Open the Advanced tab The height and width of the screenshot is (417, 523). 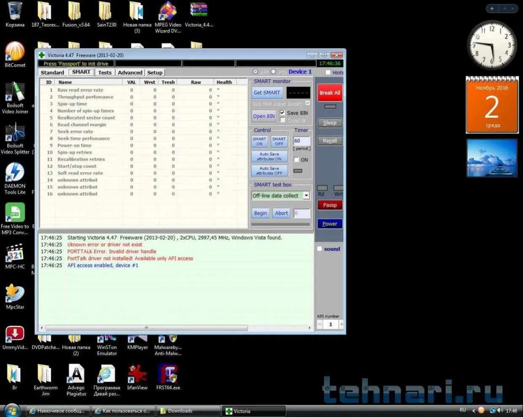coord(130,72)
